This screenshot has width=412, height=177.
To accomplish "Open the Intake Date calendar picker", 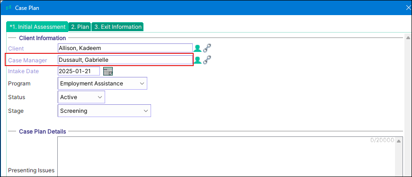I will point(107,71).
